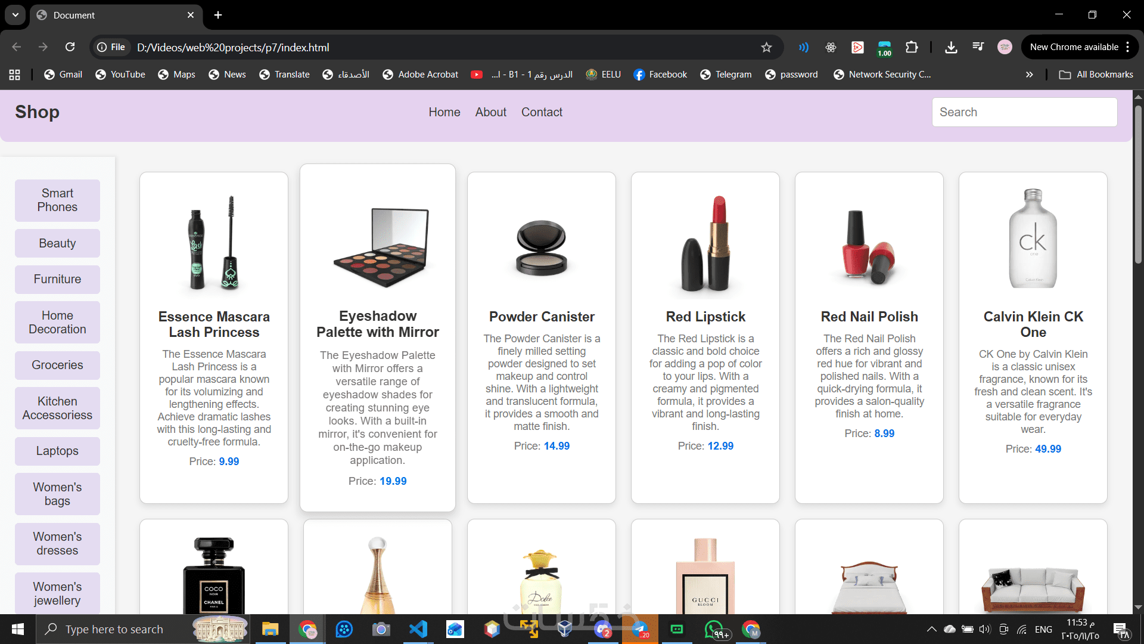Open File Explorer from the taskbar
This screenshot has height=644, width=1144.
coord(270,629)
